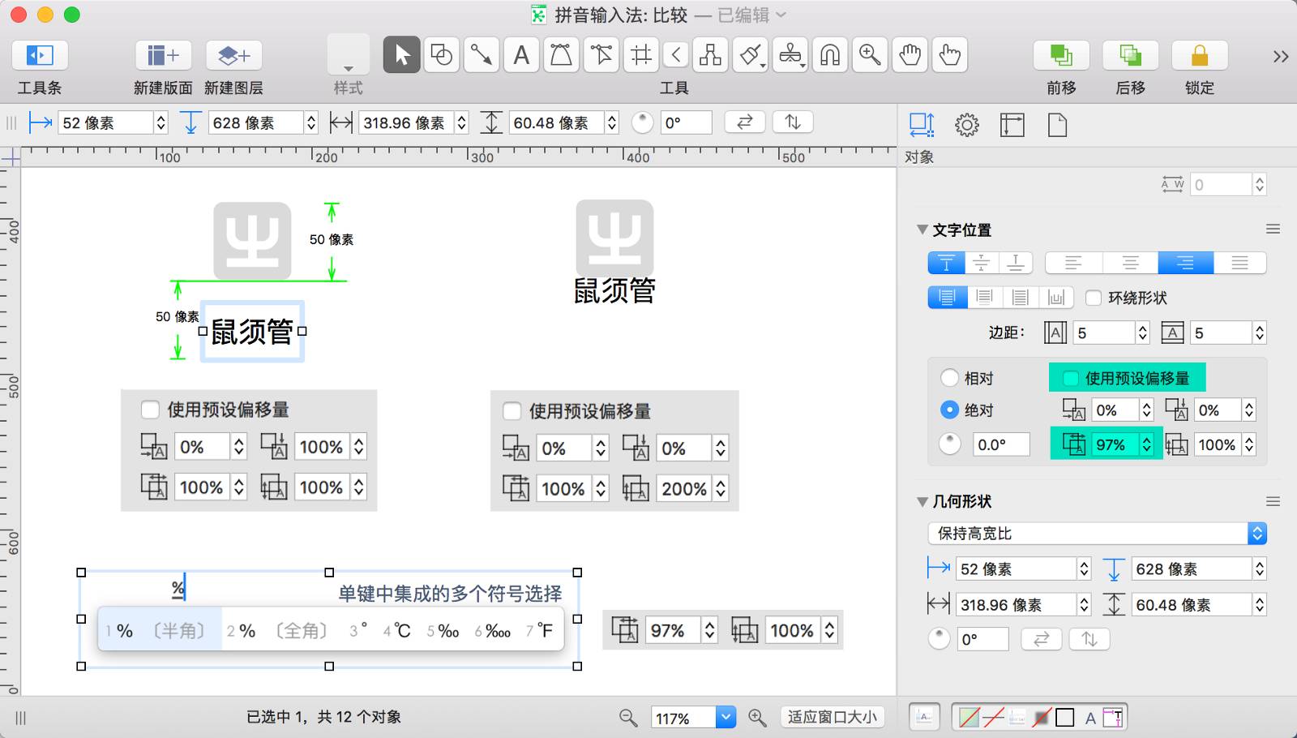Select the magnifier Zoom tool
The image size is (1297, 738).
870,55
